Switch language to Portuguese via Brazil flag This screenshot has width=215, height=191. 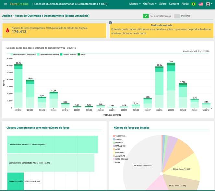pos(194,4)
